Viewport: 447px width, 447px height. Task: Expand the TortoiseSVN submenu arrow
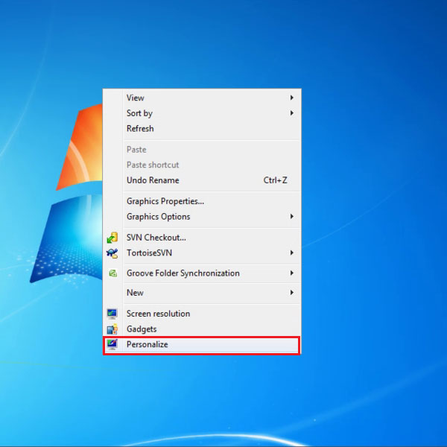(291, 253)
